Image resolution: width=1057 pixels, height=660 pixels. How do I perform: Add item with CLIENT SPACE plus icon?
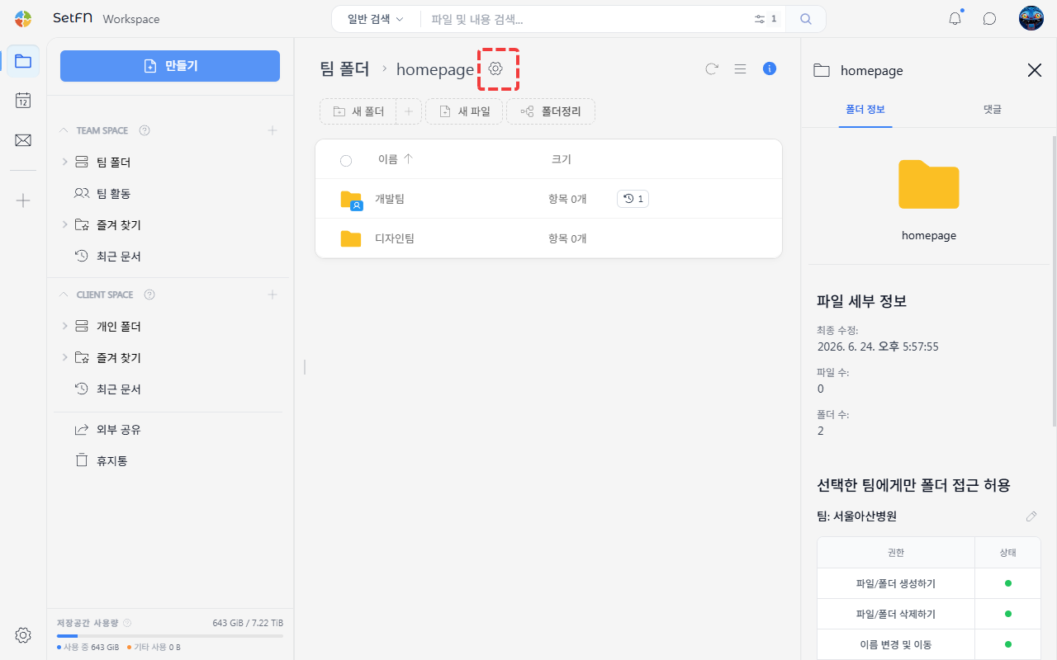point(273,295)
